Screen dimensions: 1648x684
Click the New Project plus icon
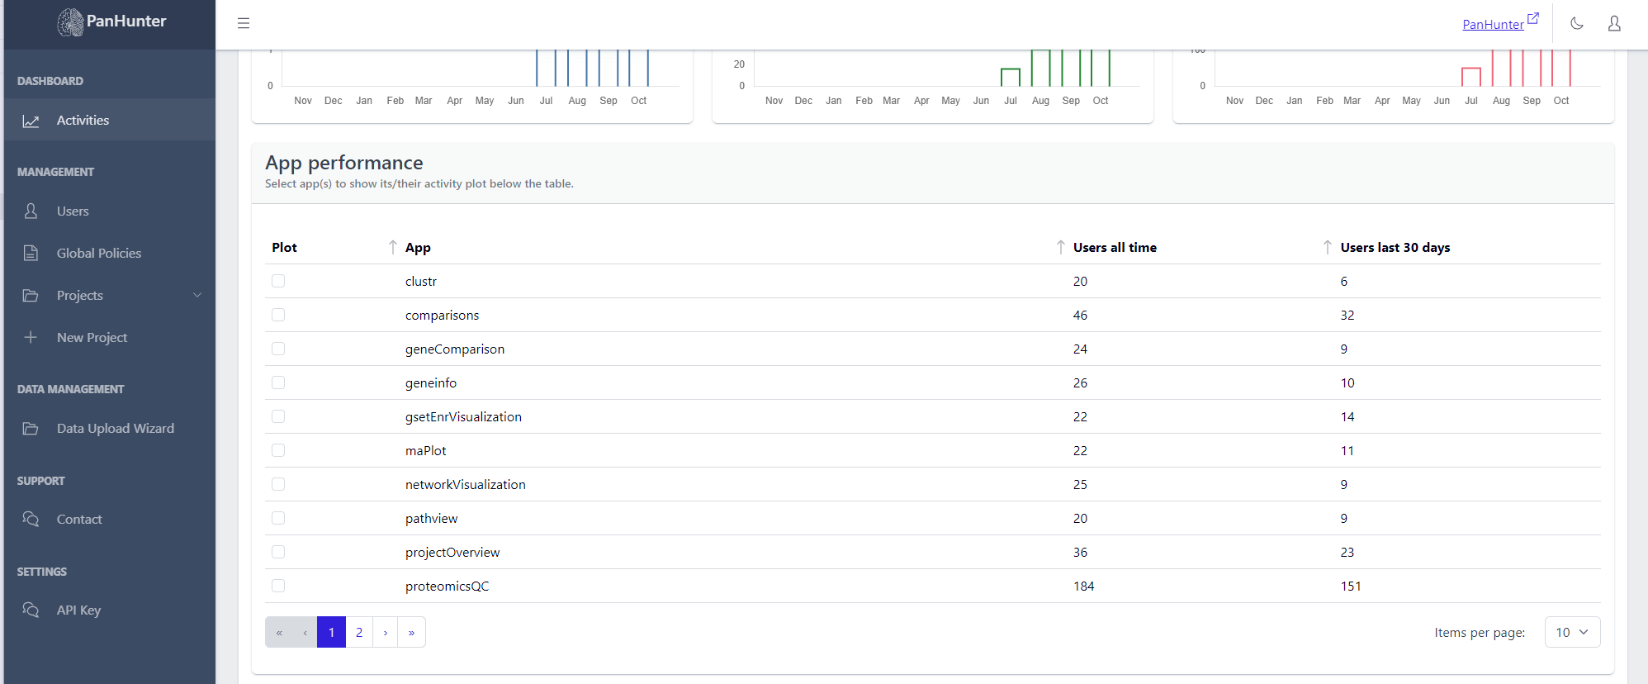click(31, 337)
